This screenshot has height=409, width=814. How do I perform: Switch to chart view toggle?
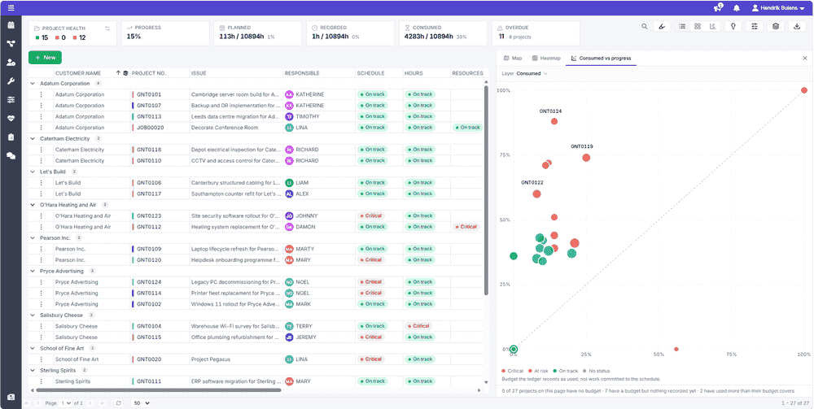pyautogui.click(x=713, y=27)
